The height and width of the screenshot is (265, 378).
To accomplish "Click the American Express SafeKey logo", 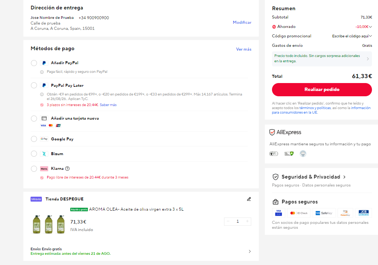I will pos(324,213).
